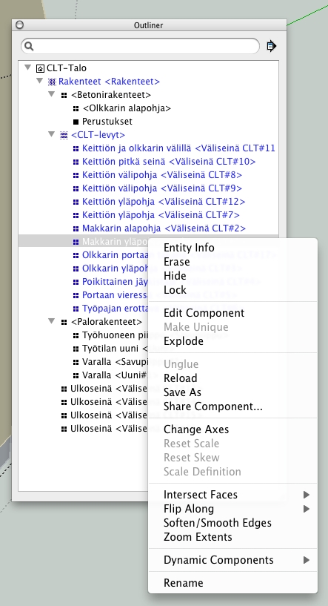This screenshot has height=606, width=328.
Task: Click the icon beside Keittiön pitkä seinä
Action: [x=76, y=162]
